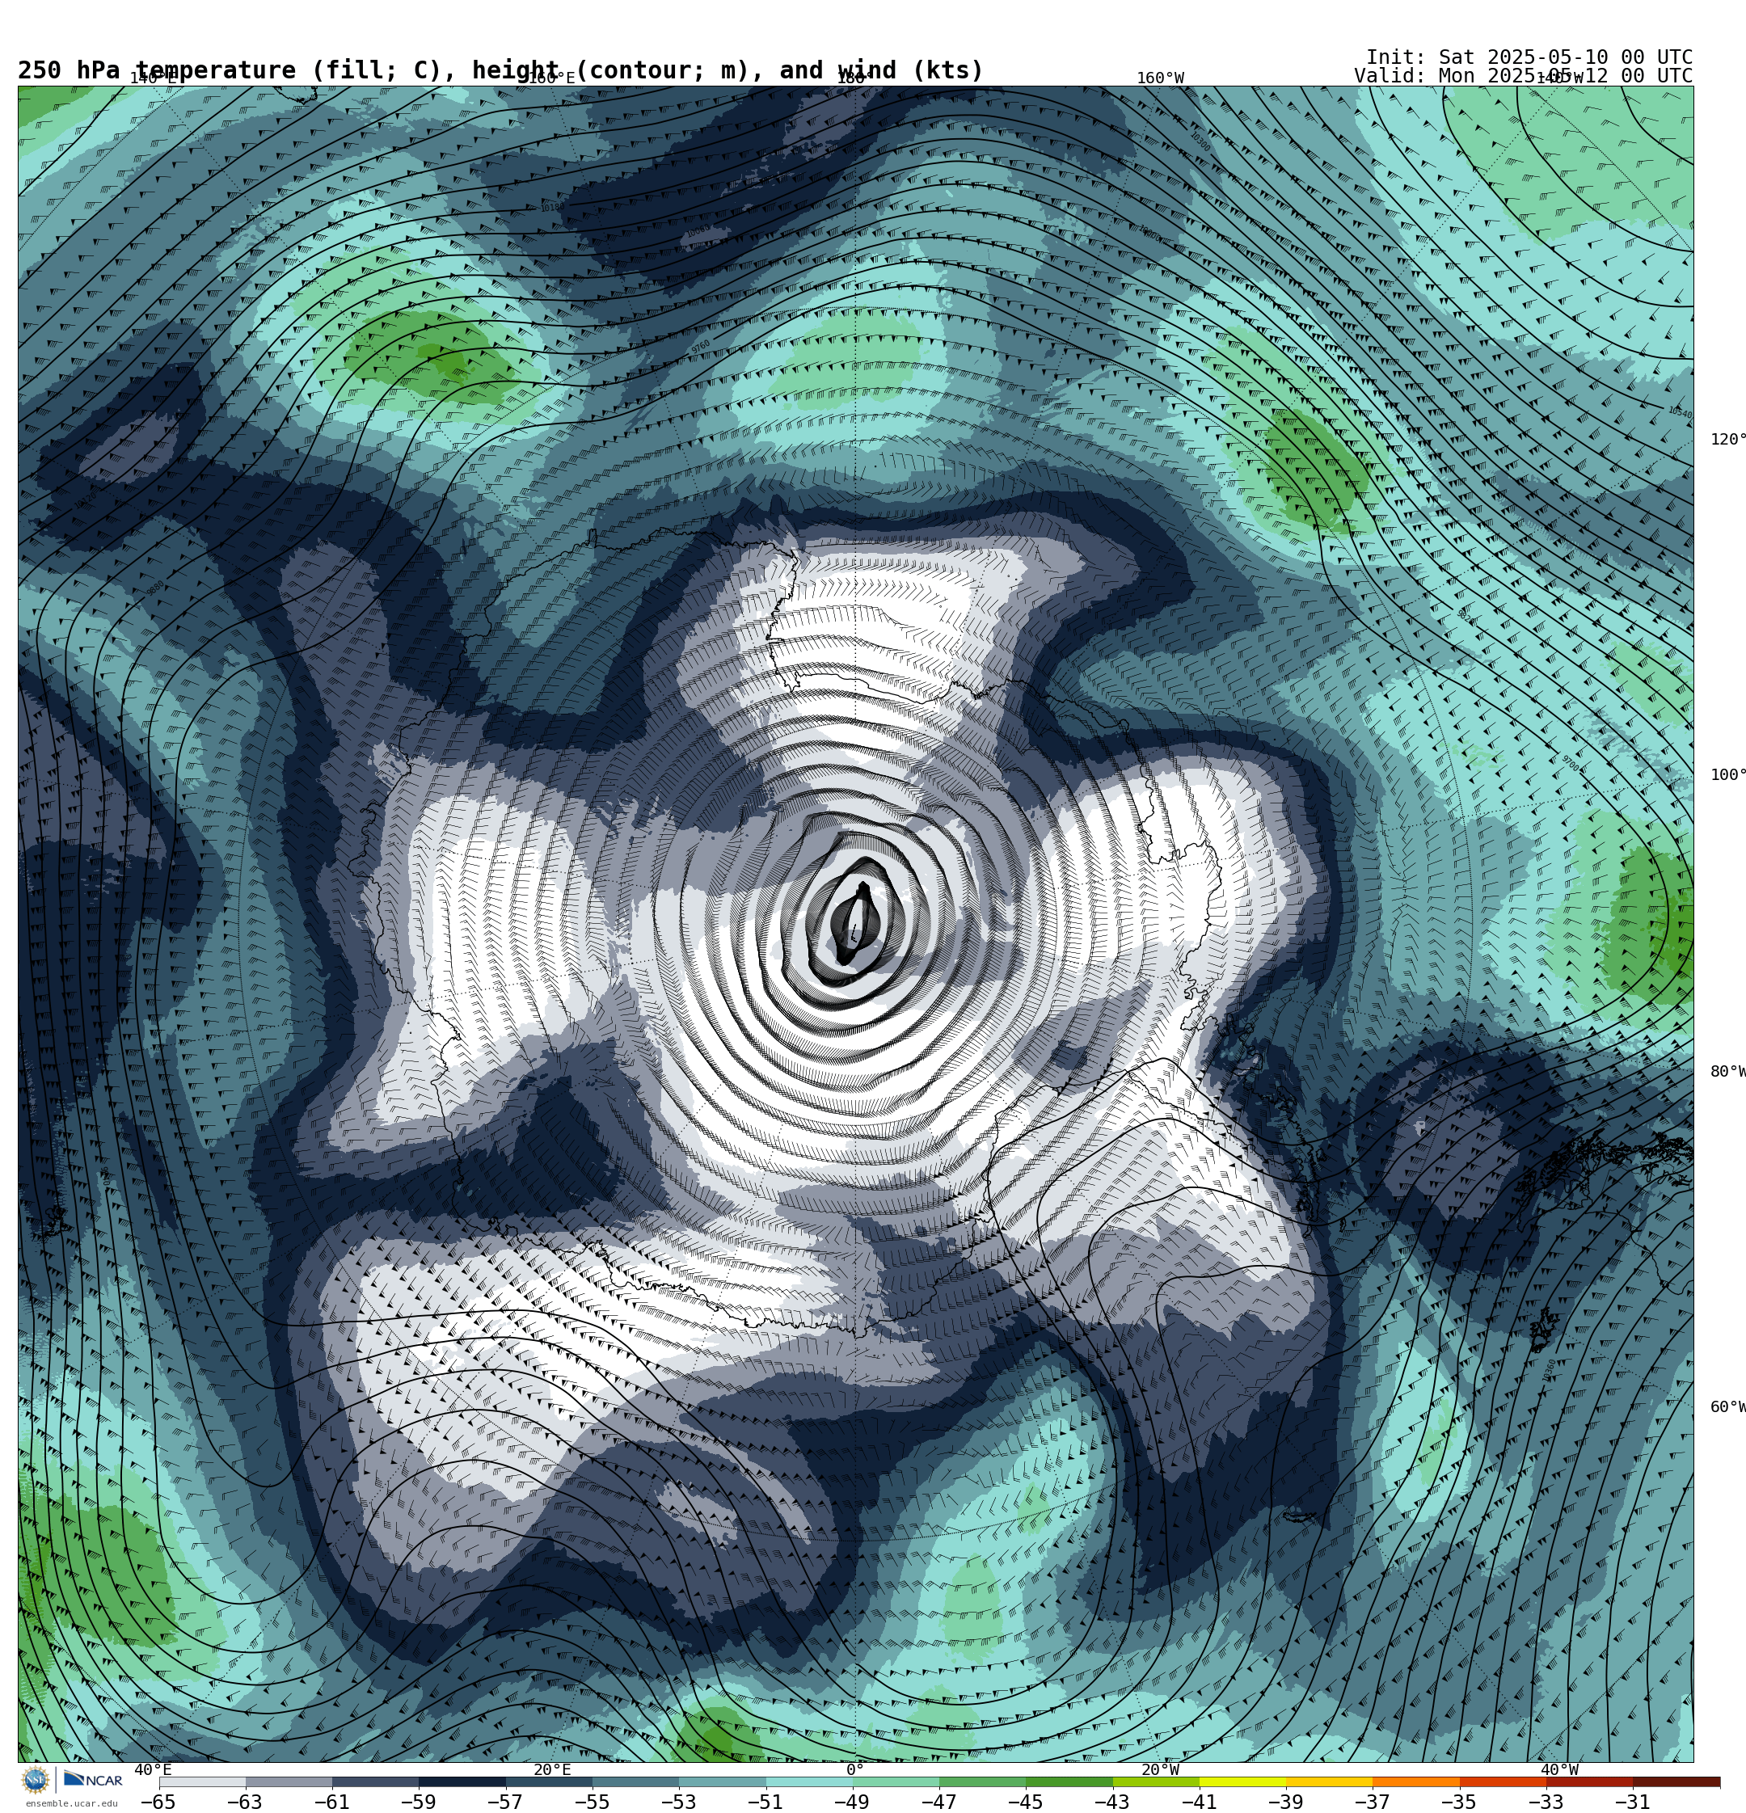Click the -51 colorbar tick label
Viewport: 1746px width, 1813px height.
(765, 1802)
